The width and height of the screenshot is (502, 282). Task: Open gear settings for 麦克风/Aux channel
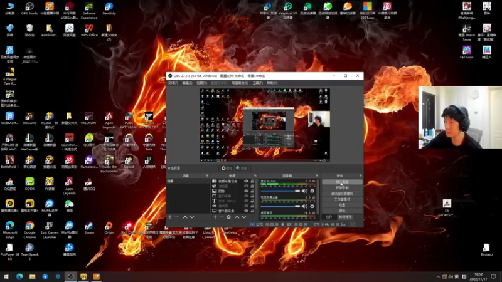312,191
